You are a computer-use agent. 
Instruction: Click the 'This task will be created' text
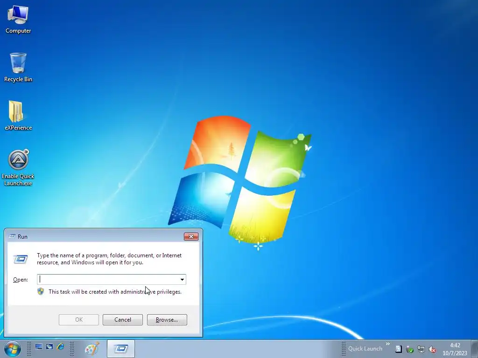click(115, 292)
